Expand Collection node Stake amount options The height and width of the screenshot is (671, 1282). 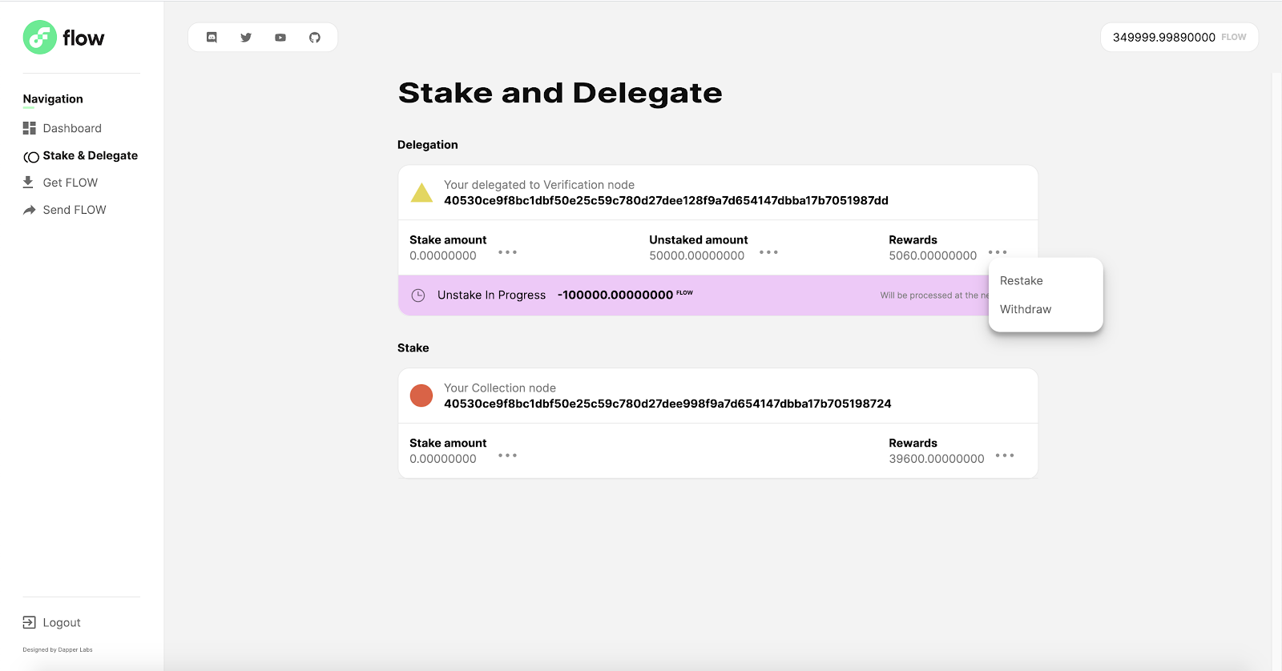507,456
